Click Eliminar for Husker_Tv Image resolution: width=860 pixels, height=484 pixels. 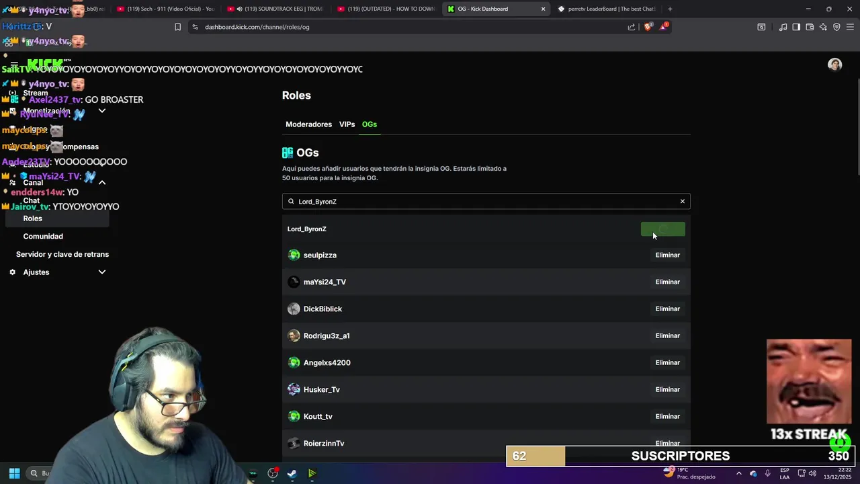[667, 390]
